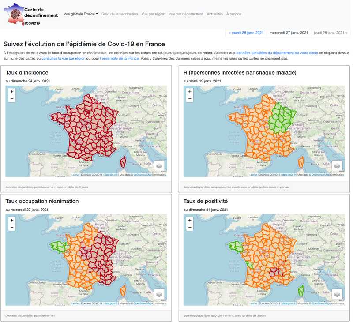Go to previous day mardi 26 janv. 2021
This screenshot has width=353, height=322.
pyautogui.click(x=246, y=33)
